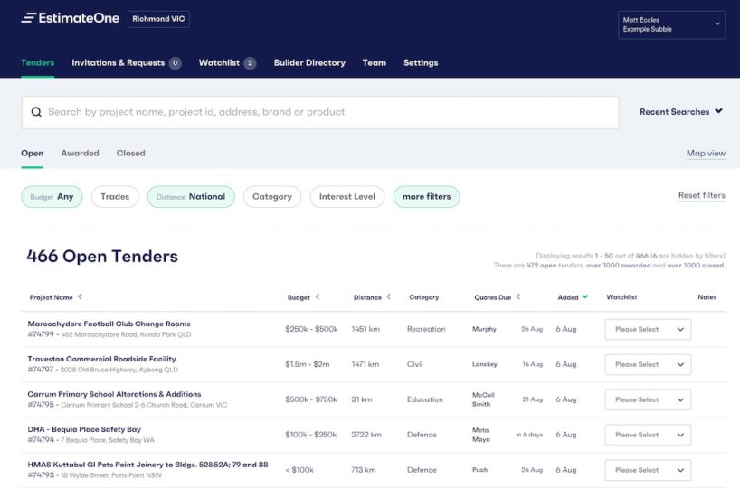Image resolution: width=740 pixels, height=488 pixels.
Task: Click Invitations & Requests count badge
Action: tap(175, 63)
